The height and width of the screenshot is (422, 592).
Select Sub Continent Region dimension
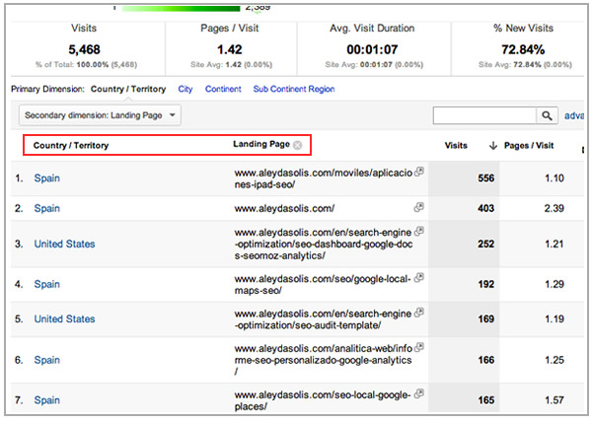pos(293,89)
